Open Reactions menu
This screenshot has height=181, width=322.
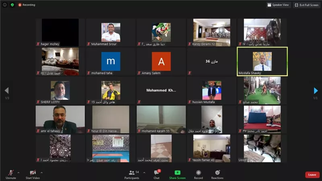tap(217, 175)
